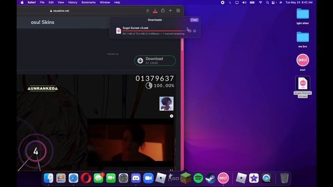Open Messages from the Dock
The width and height of the screenshot is (333, 187).
pyautogui.click(x=98, y=178)
